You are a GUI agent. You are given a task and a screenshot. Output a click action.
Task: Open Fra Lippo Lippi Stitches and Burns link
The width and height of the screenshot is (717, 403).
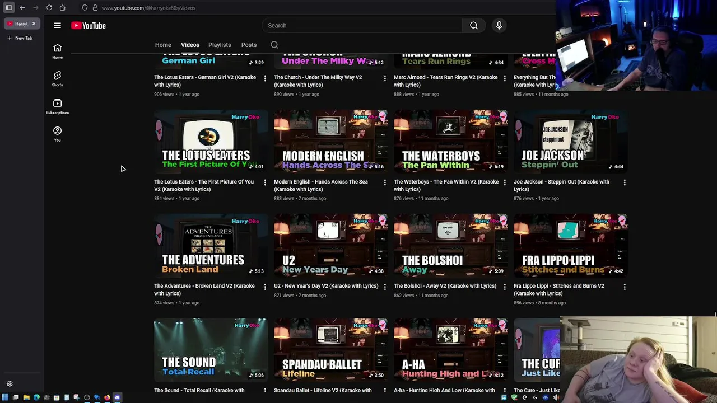(x=559, y=289)
